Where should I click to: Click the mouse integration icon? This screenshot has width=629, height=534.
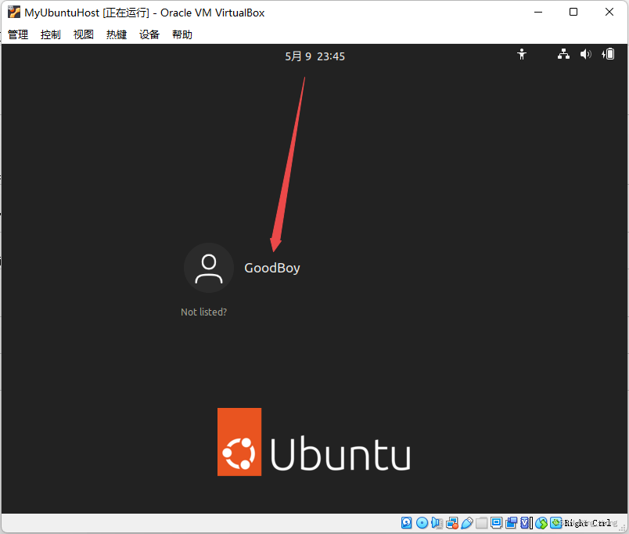point(541,523)
